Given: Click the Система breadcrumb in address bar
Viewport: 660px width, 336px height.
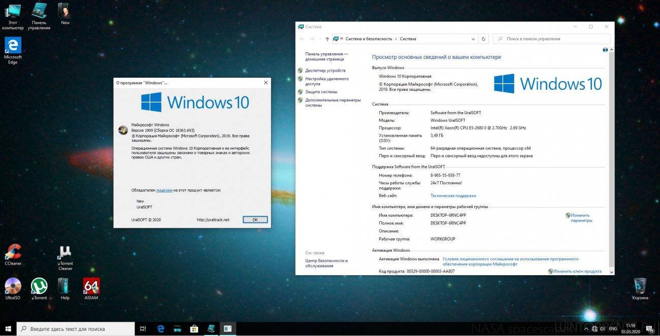Looking at the screenshot, I should (408, 39).
